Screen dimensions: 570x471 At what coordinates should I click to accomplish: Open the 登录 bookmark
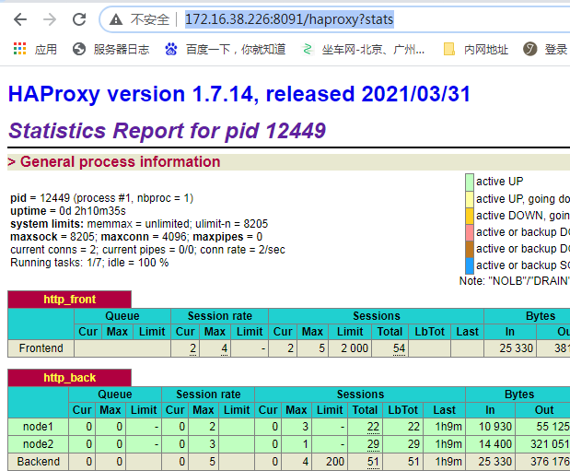545,49
